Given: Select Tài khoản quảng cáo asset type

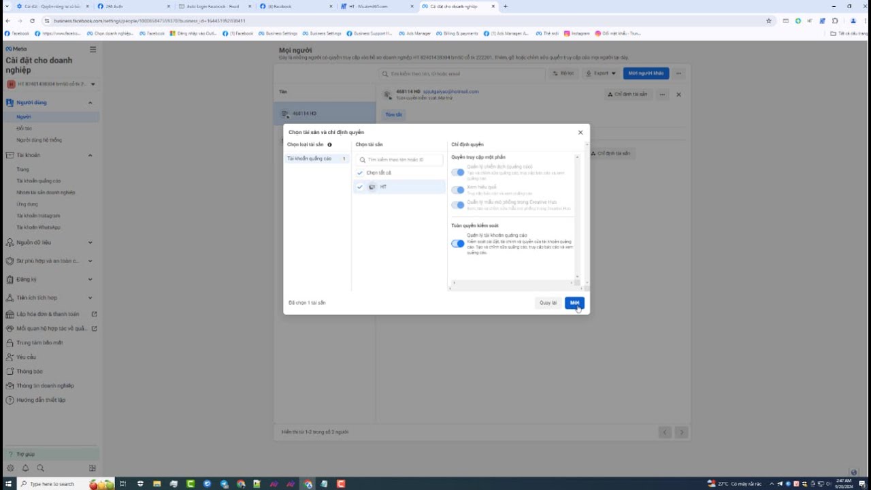Looking at the screenshot, I should (x=317, y=159).
